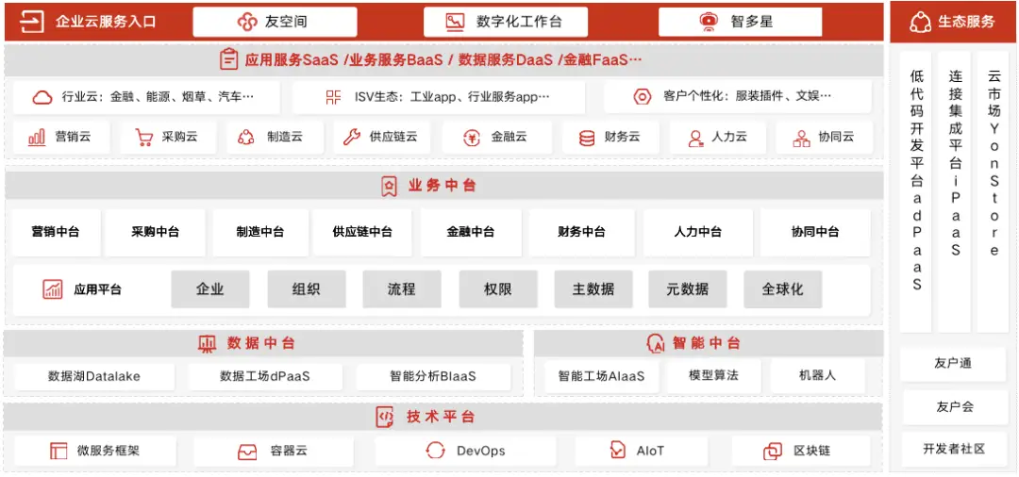
Task: Click the 人力云 person icon
Action: 696,137
